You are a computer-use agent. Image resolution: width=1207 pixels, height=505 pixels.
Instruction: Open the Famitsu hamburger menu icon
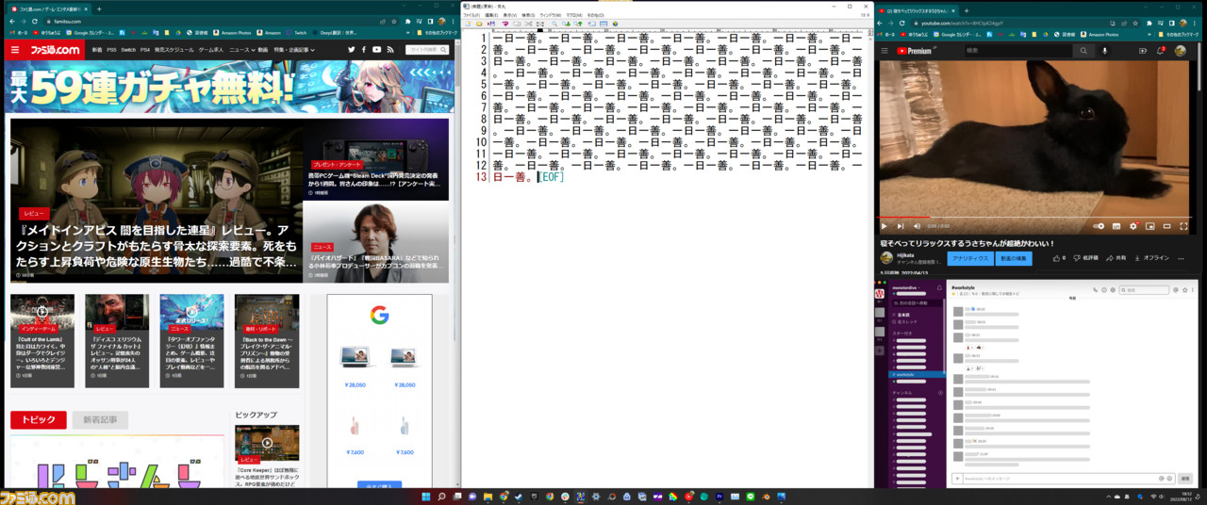[15, 49]
